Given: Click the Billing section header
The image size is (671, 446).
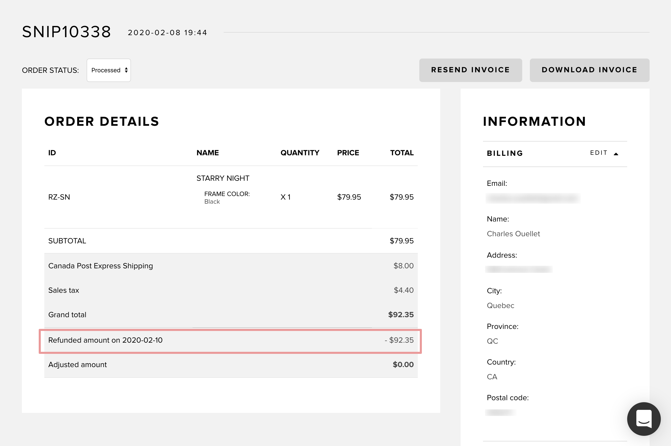Looking at the screenshot, I should [x=505, y=153].
